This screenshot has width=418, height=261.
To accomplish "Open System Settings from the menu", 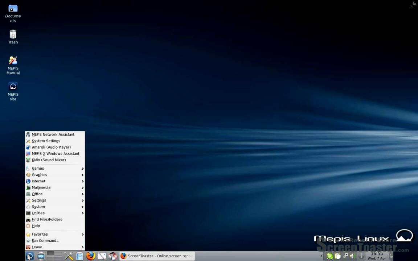I will [55, 141].
